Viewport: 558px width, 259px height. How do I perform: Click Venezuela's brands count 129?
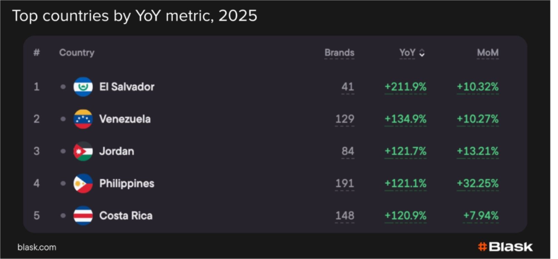click(x=344, y=119)
